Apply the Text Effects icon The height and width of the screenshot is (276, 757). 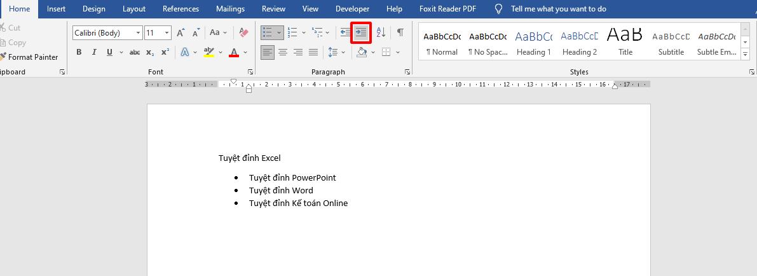[184, 52]
